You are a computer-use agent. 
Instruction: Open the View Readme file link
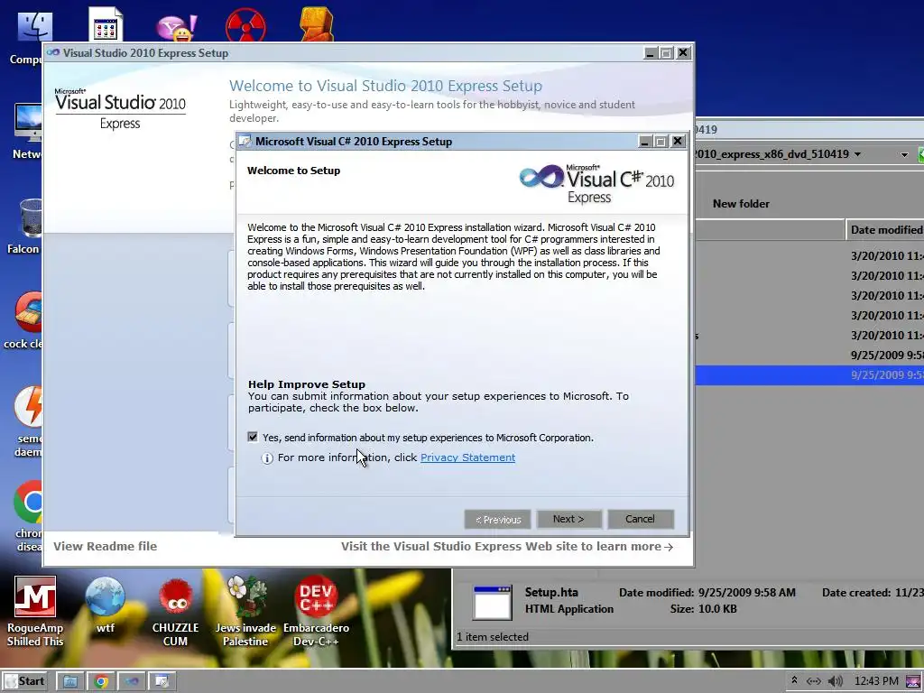click(x=105, y=546)
